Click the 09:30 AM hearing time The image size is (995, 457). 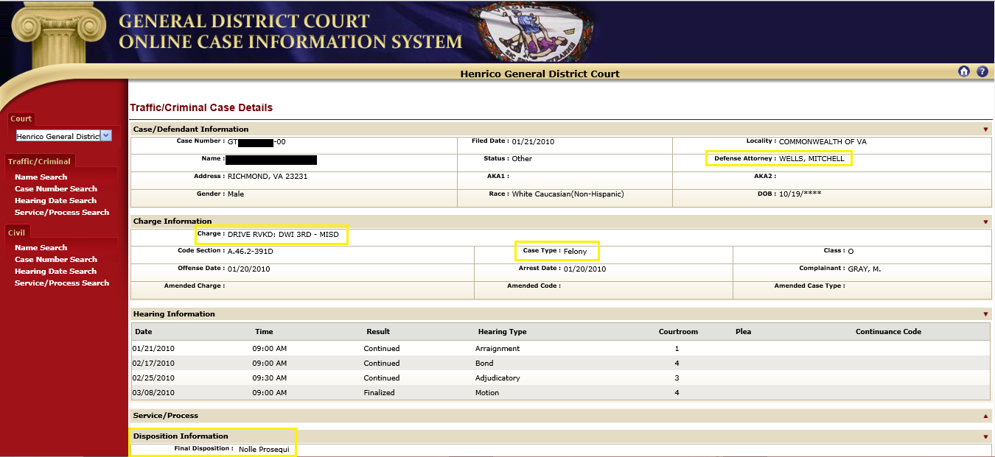coord(269,378)
